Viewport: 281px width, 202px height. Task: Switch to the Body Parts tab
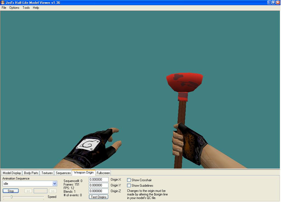(x=31, y=173)
